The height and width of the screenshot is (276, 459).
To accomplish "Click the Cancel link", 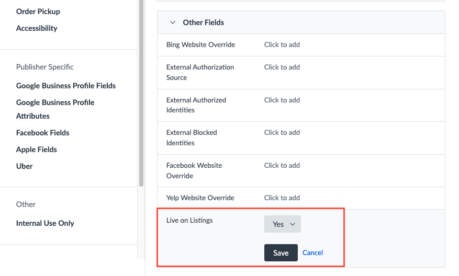I will click(312, 253).
